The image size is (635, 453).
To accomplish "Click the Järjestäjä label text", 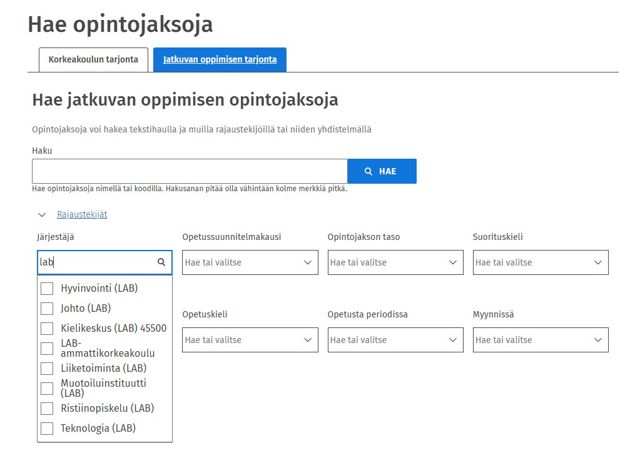I will tap(56, 237).
